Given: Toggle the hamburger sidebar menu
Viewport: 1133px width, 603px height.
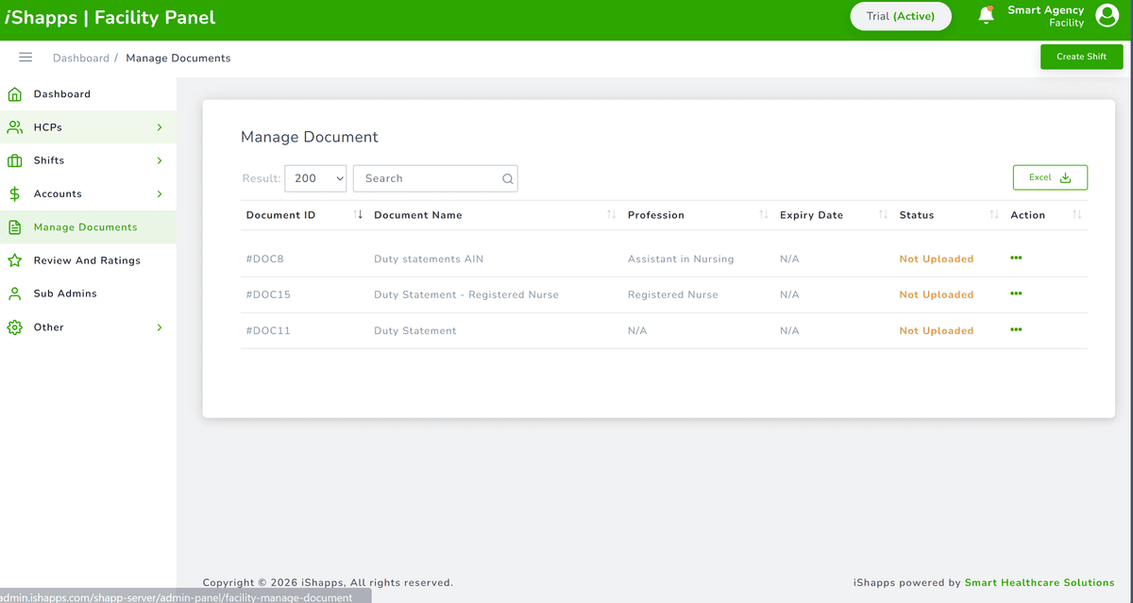Looking at the screenshot, I should (25, 58).
